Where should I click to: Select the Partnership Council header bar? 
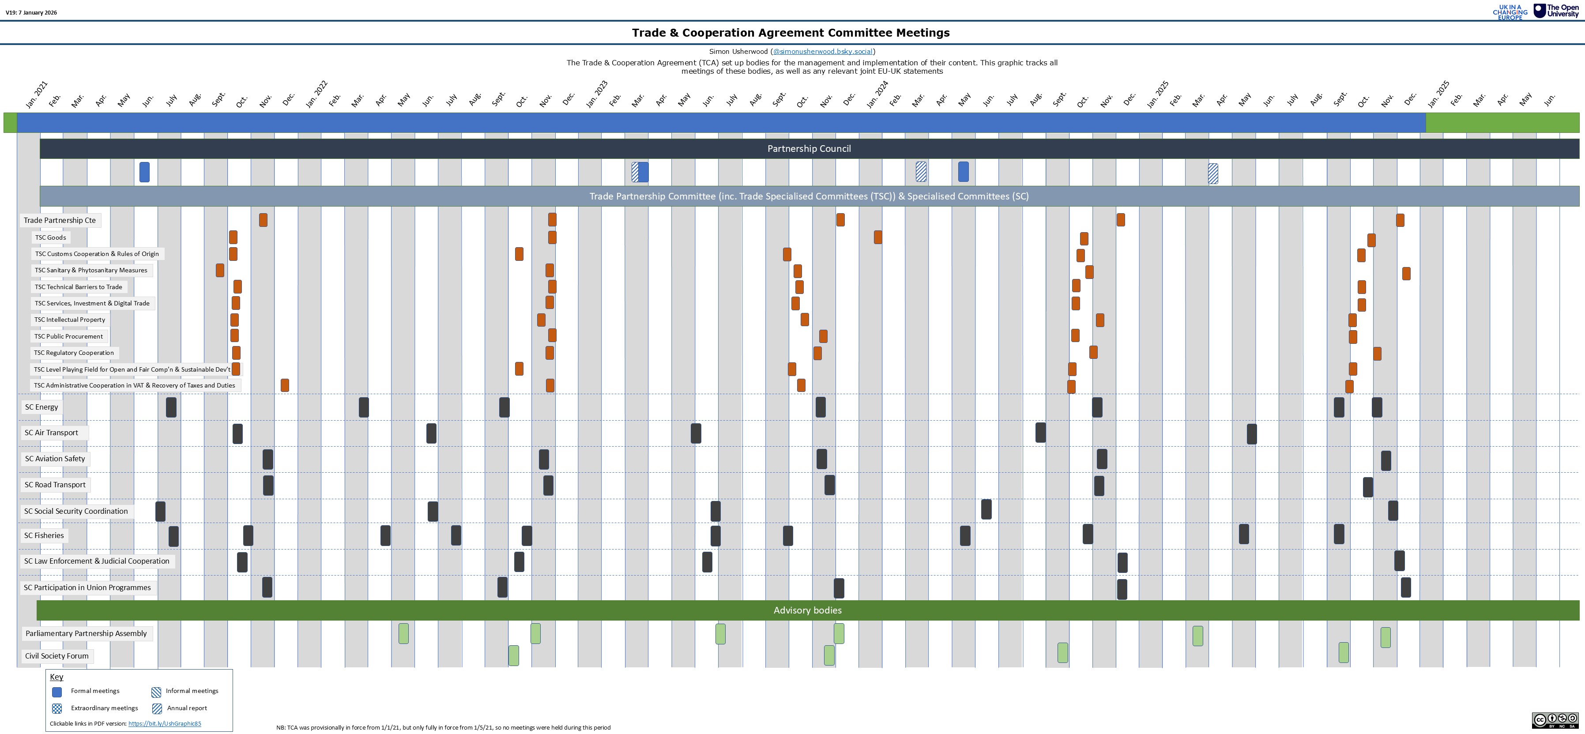pos(809,149)
